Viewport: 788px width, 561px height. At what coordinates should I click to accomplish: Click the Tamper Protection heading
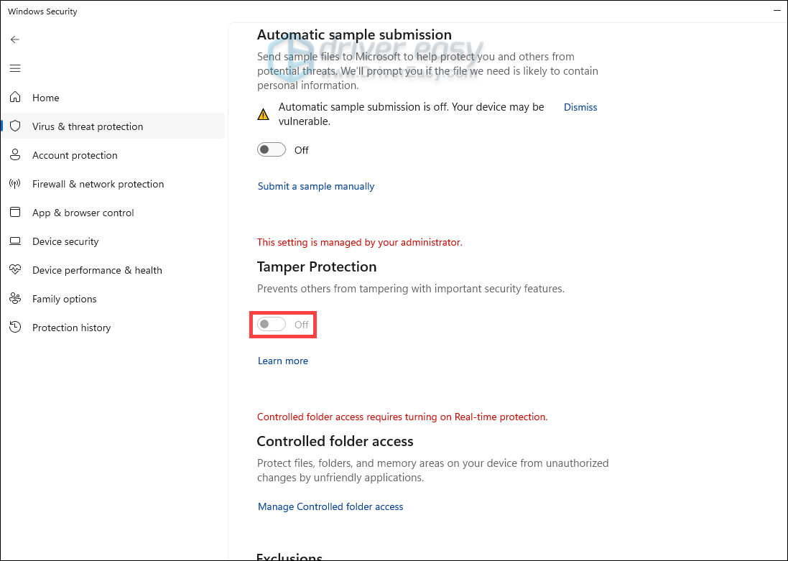click(x=317, y=267)
